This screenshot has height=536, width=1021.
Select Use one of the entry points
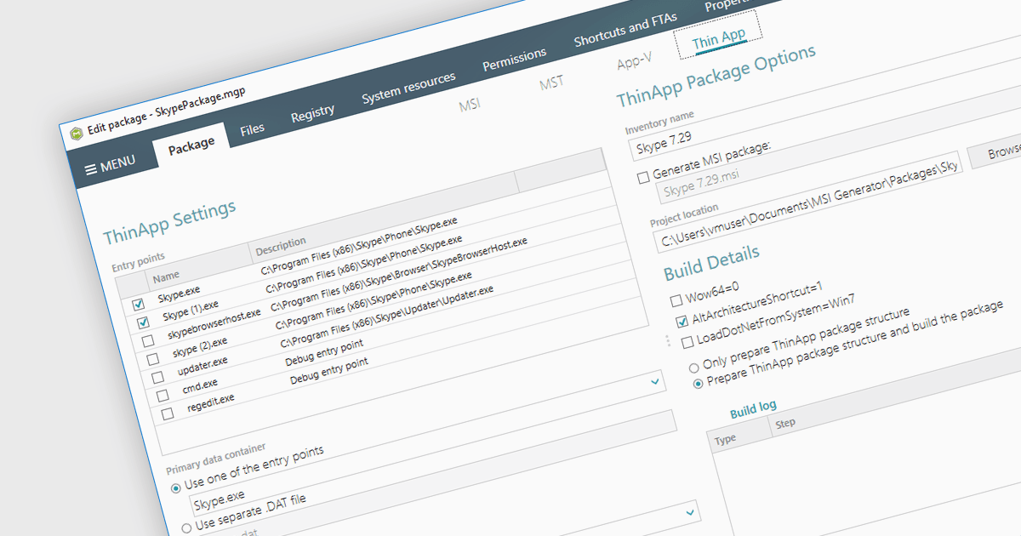176,488
